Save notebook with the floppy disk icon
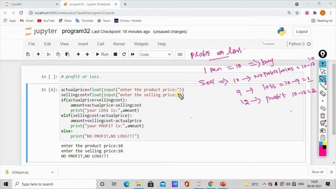Viewport: 336px width, 189px height. click(x=28, y=55)
